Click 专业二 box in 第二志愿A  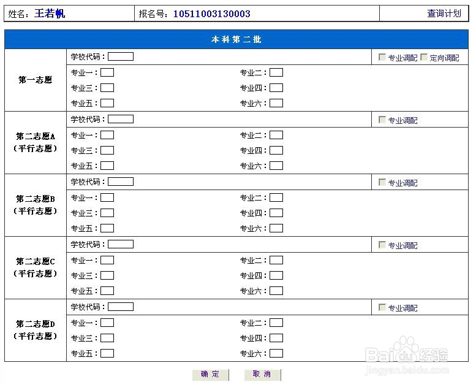click(x=276, y=135)
